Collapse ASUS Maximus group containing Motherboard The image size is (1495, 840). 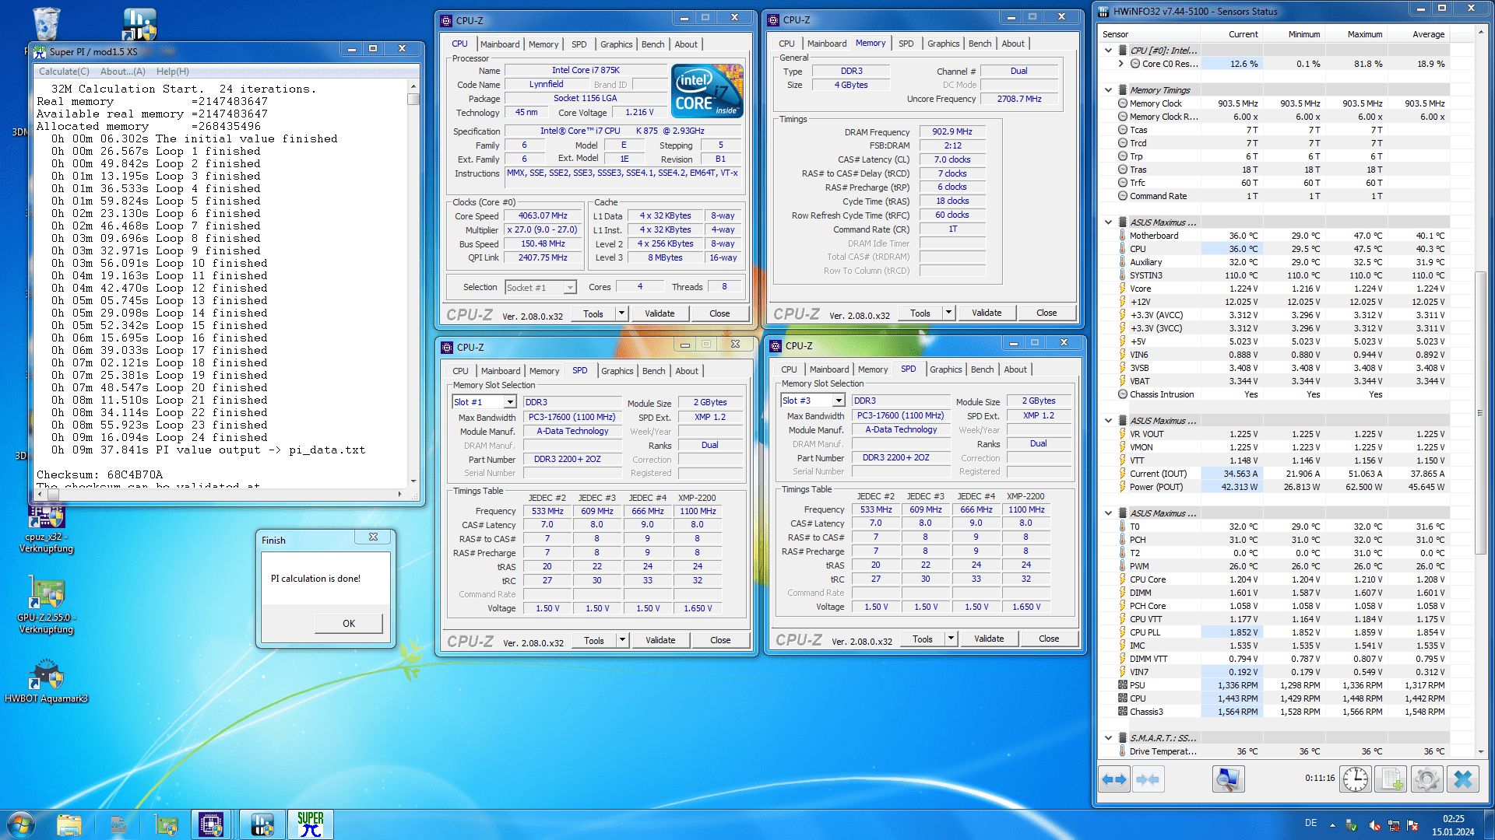[1109, 222]
